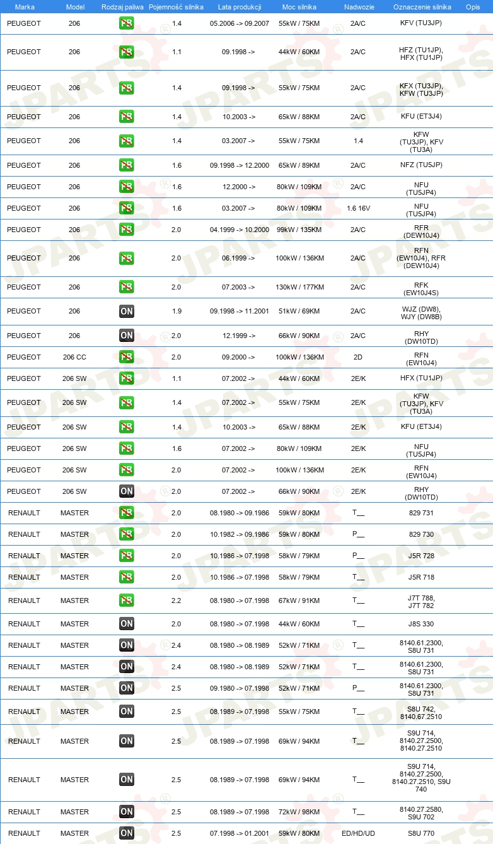The height and width of the screenshot is (844, 493).
Task: Click the '05.2006 -> 09.2007' production years cell
Action: [x=240, y=23]
